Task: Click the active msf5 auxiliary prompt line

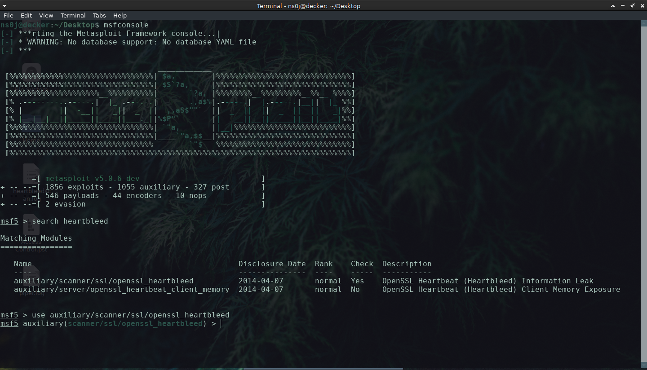Action: coord(110,323)
